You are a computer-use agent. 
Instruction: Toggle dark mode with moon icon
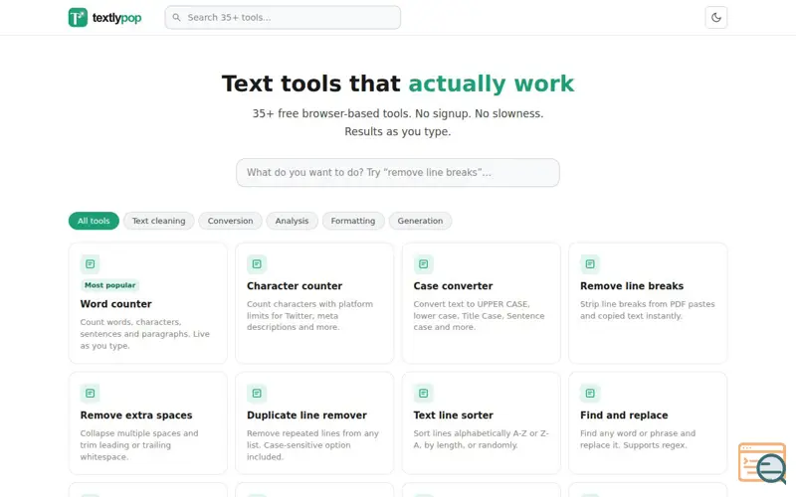pos(715,17)
